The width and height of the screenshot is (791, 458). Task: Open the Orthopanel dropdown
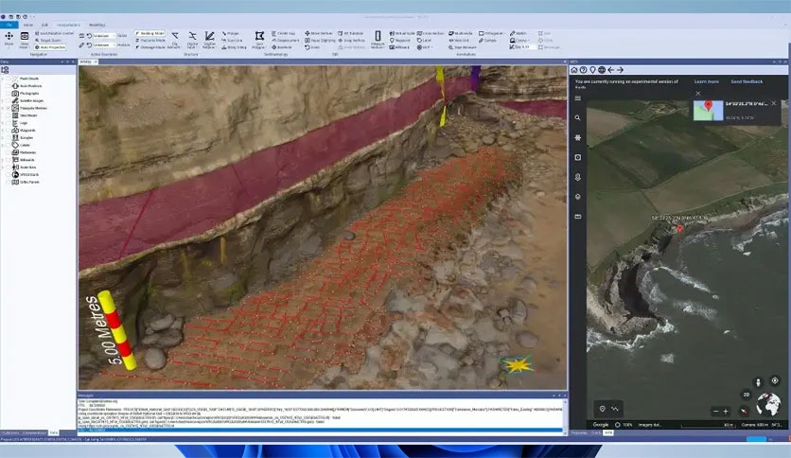(492, 33)
